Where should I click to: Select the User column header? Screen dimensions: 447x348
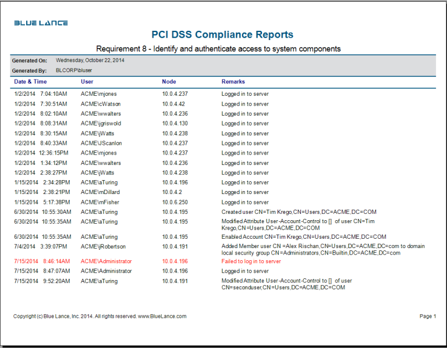(87, 82)
